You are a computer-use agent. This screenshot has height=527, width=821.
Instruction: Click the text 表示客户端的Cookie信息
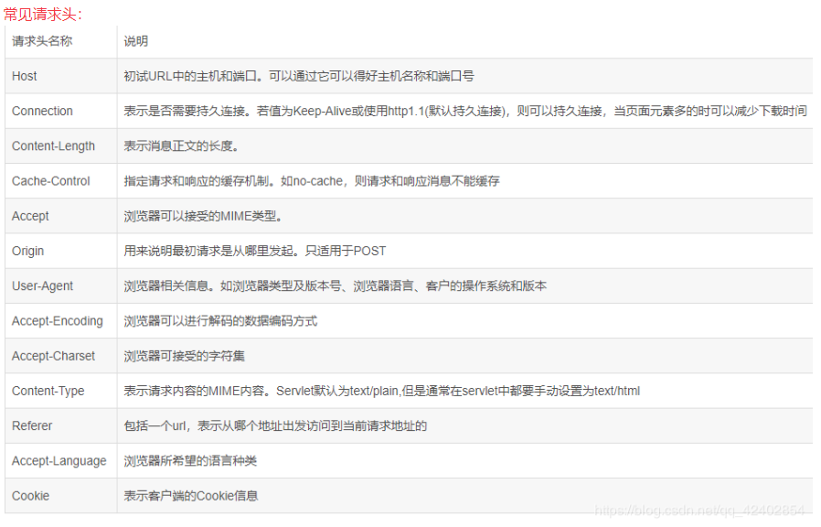coord(191,496)
